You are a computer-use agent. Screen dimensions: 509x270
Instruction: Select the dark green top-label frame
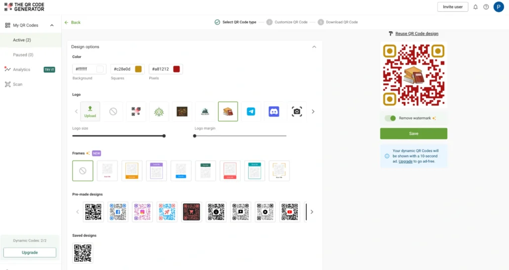205,171
